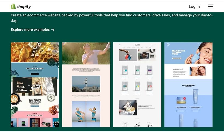Open the hamburger navigation menu

[210, 7]
